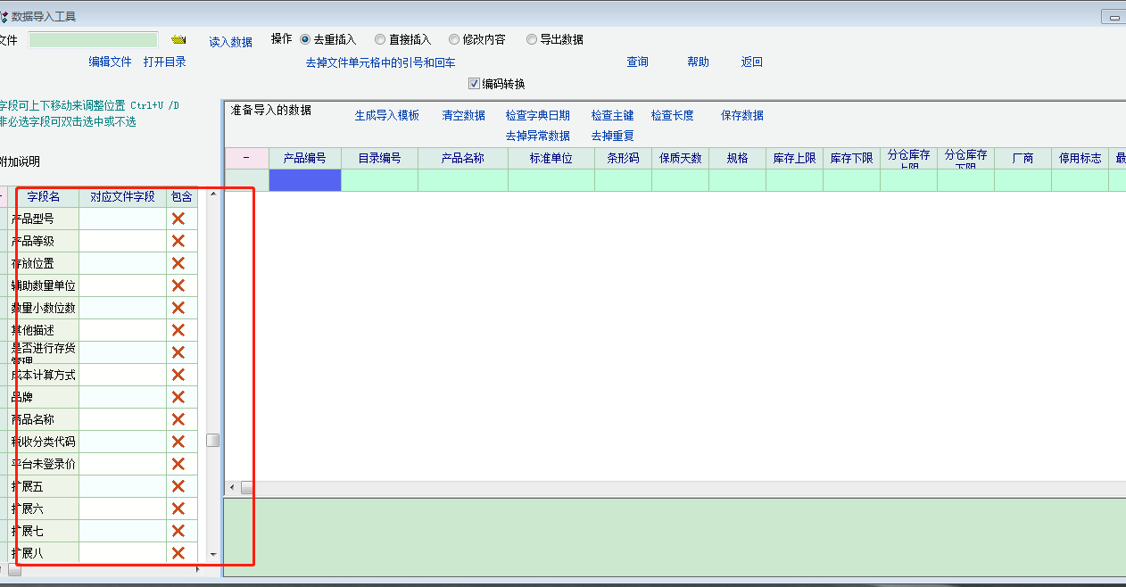Click the data grid left scroll arrow
Screen dimensions: 1126x587
[x=233, y=488]
